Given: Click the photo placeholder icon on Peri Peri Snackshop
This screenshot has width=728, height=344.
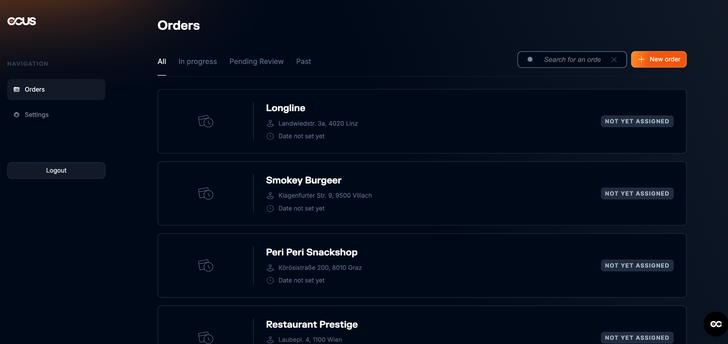Looking at the screenshot, I should [x=205, y=266].
